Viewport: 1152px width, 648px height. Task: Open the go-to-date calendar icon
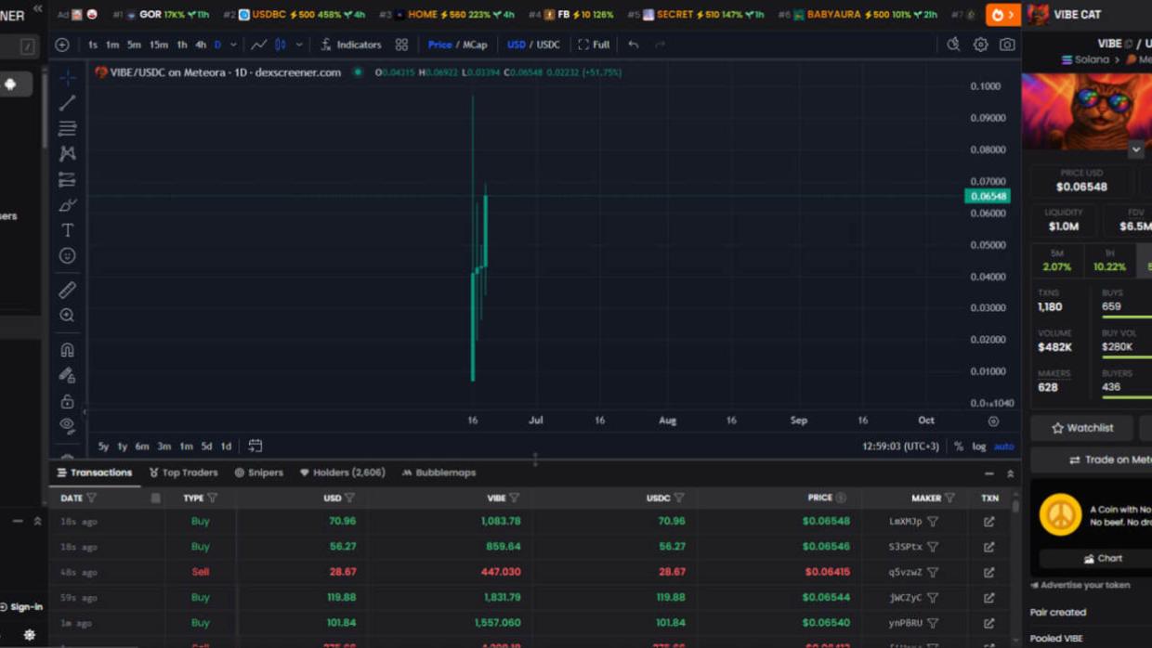(x=255, y=447)
